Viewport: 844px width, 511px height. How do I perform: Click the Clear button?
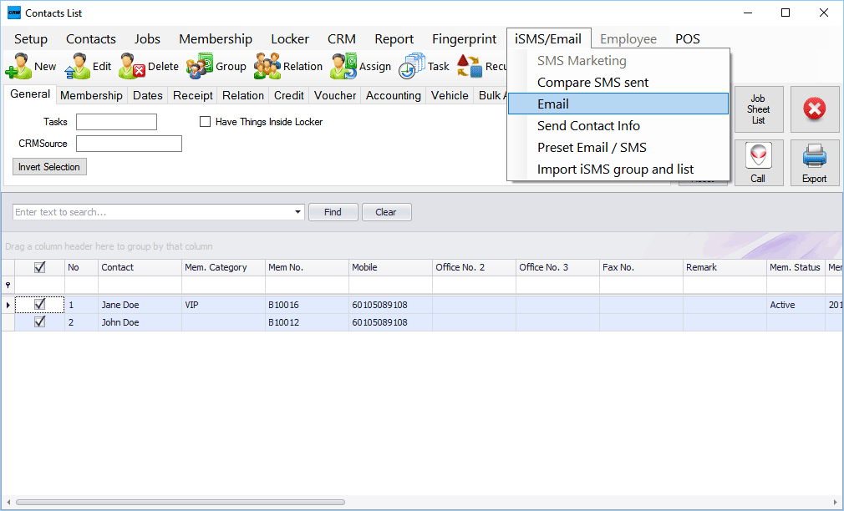coord(386,212)
